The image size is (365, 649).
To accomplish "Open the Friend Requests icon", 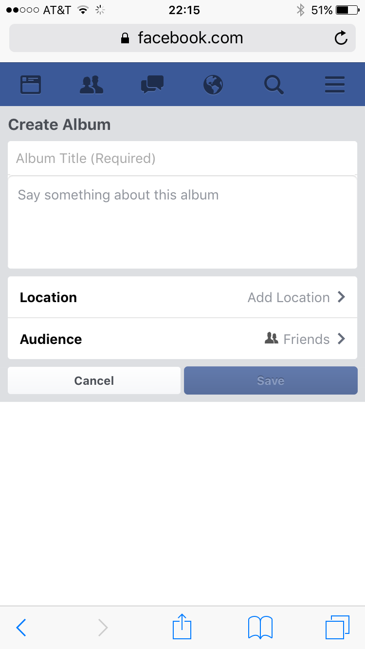I will click(91, 85).
